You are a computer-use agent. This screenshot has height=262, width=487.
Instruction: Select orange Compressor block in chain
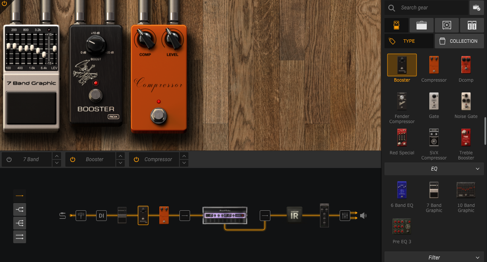(x=164, y=215)
